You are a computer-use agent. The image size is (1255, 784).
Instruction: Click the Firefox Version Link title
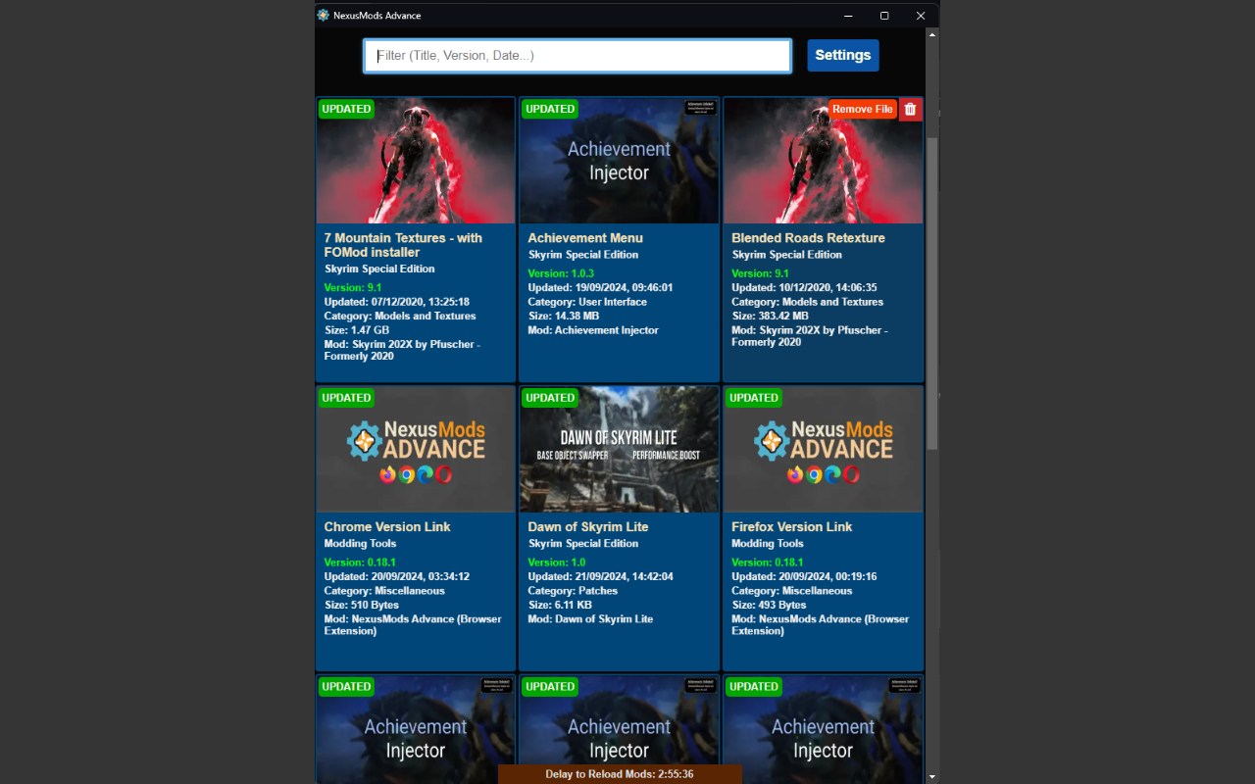pos(791,527)
